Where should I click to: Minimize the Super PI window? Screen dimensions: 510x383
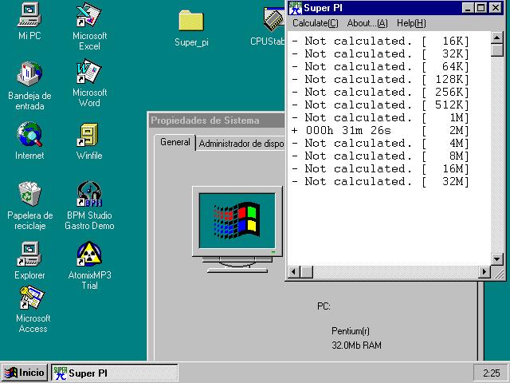click(x=468, y=8)
